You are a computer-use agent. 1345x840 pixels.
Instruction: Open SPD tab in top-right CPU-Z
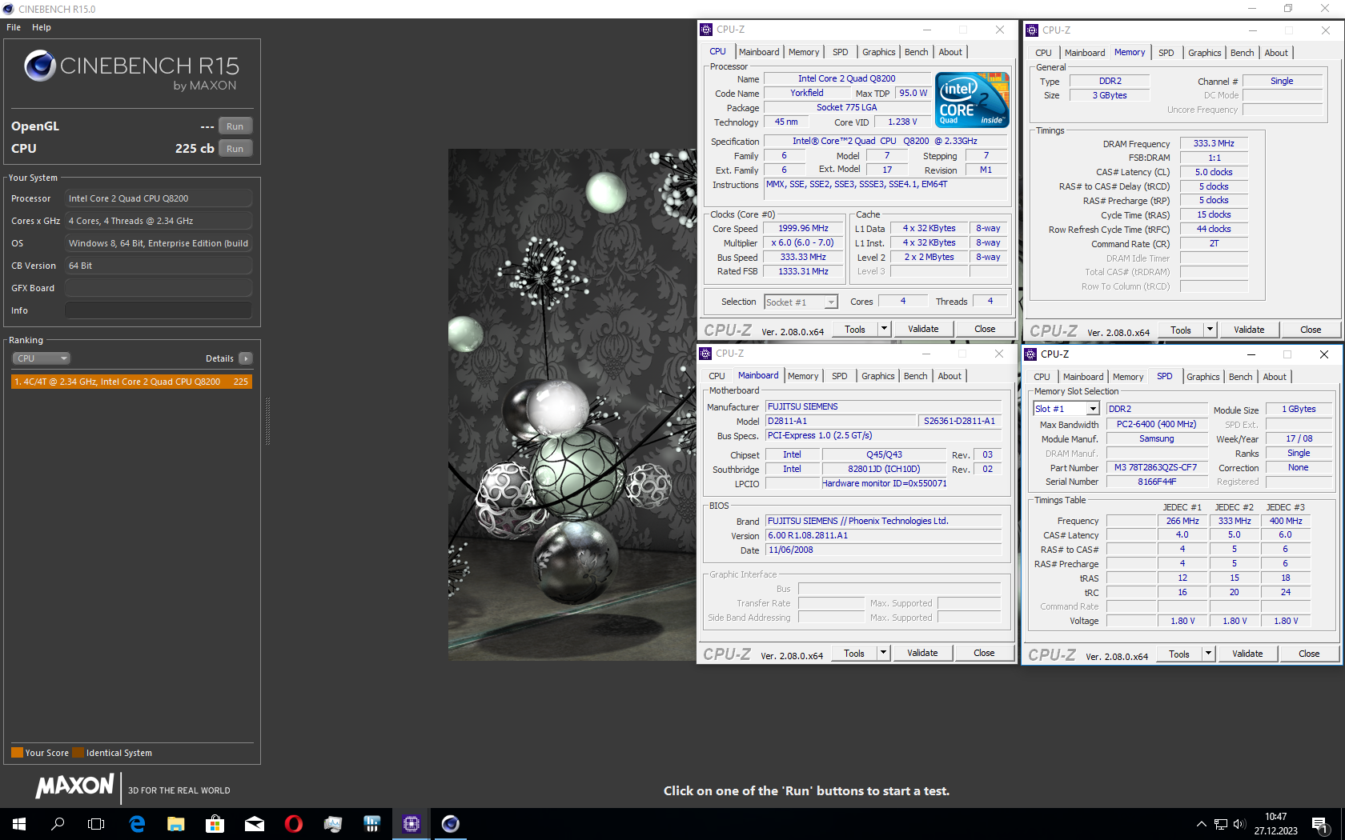point(1166,53)
